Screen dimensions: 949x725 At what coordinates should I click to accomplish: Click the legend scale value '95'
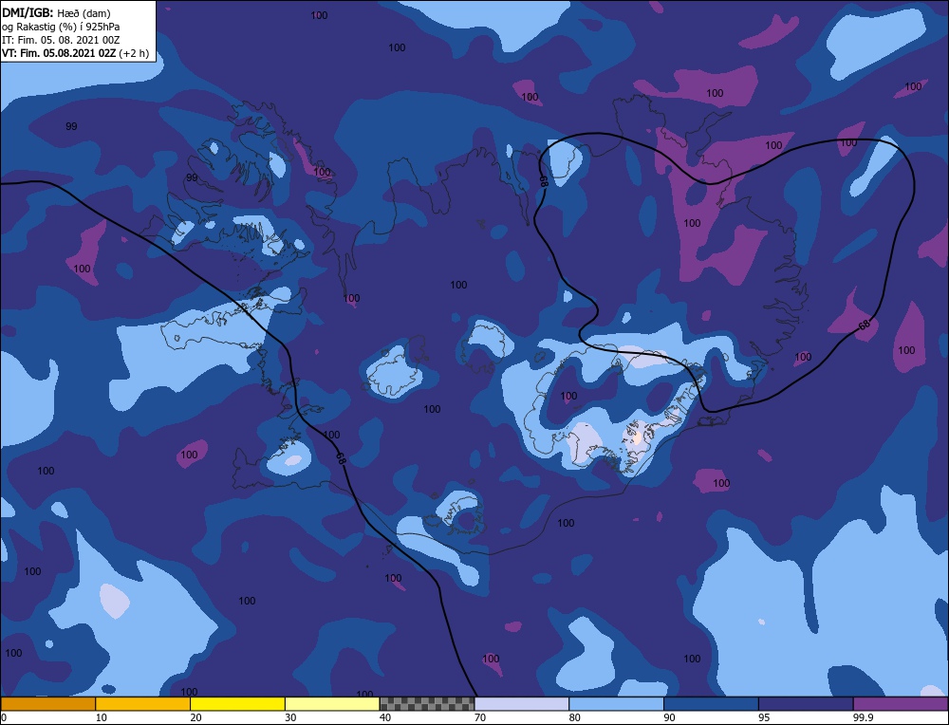764,717
